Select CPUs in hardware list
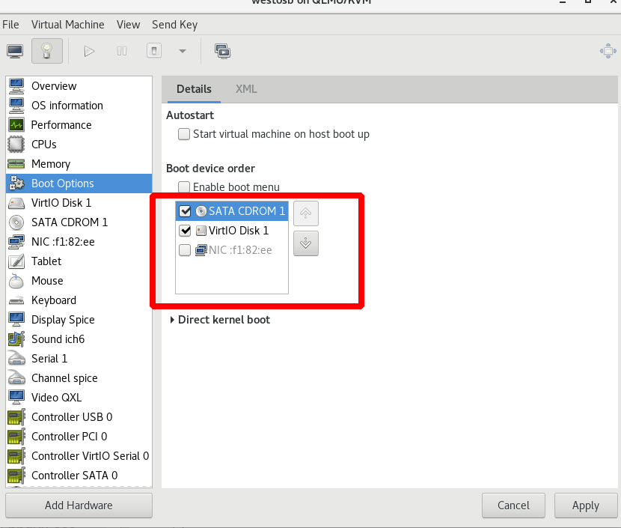Image resolution: width=621 pixels, height=528 pixels. [x=79, y=145]
